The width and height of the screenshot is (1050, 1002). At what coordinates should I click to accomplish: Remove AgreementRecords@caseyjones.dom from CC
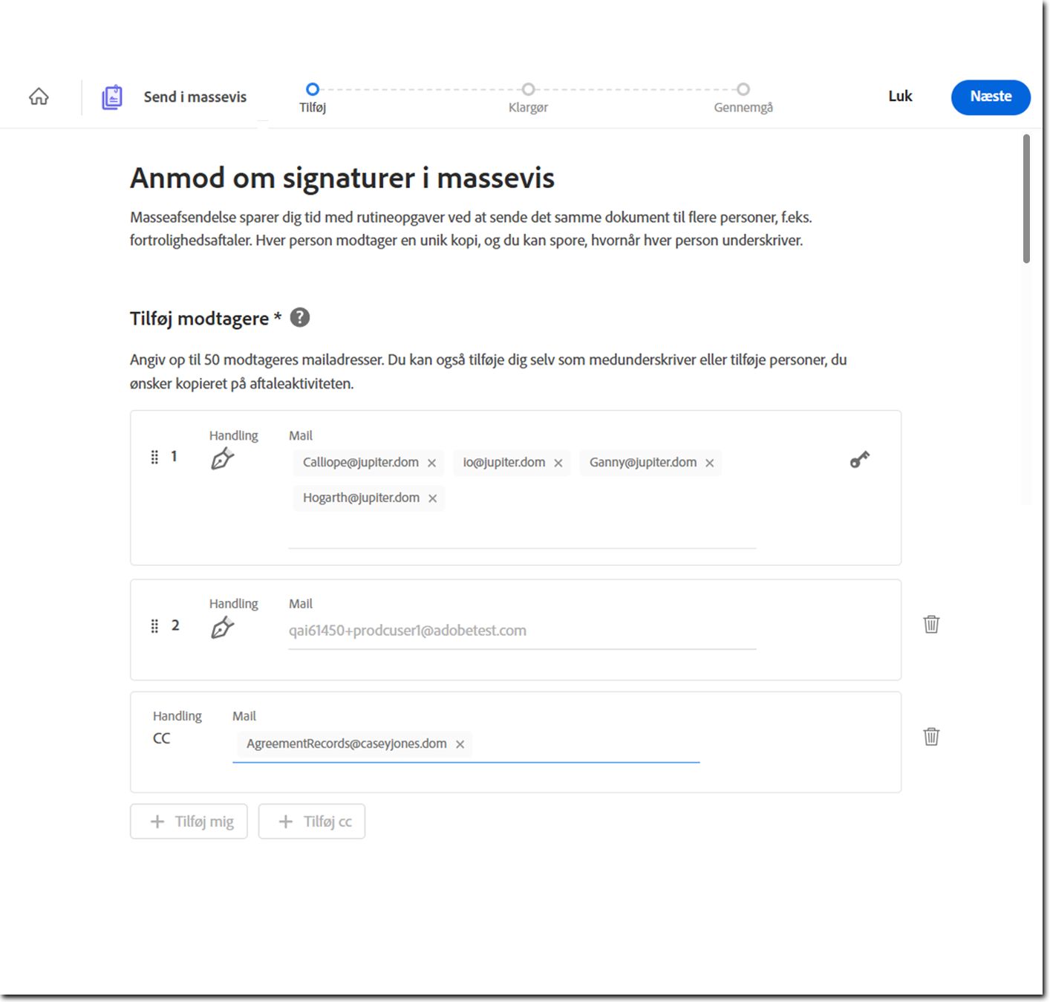(x=460, y=744)
